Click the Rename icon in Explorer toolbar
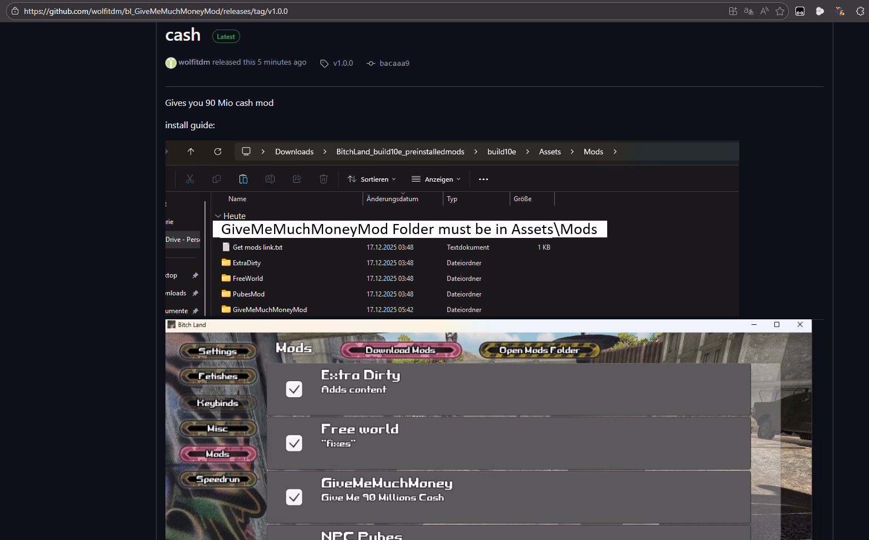The height and width of the screenshot is (540, 869). click(270, 179)
